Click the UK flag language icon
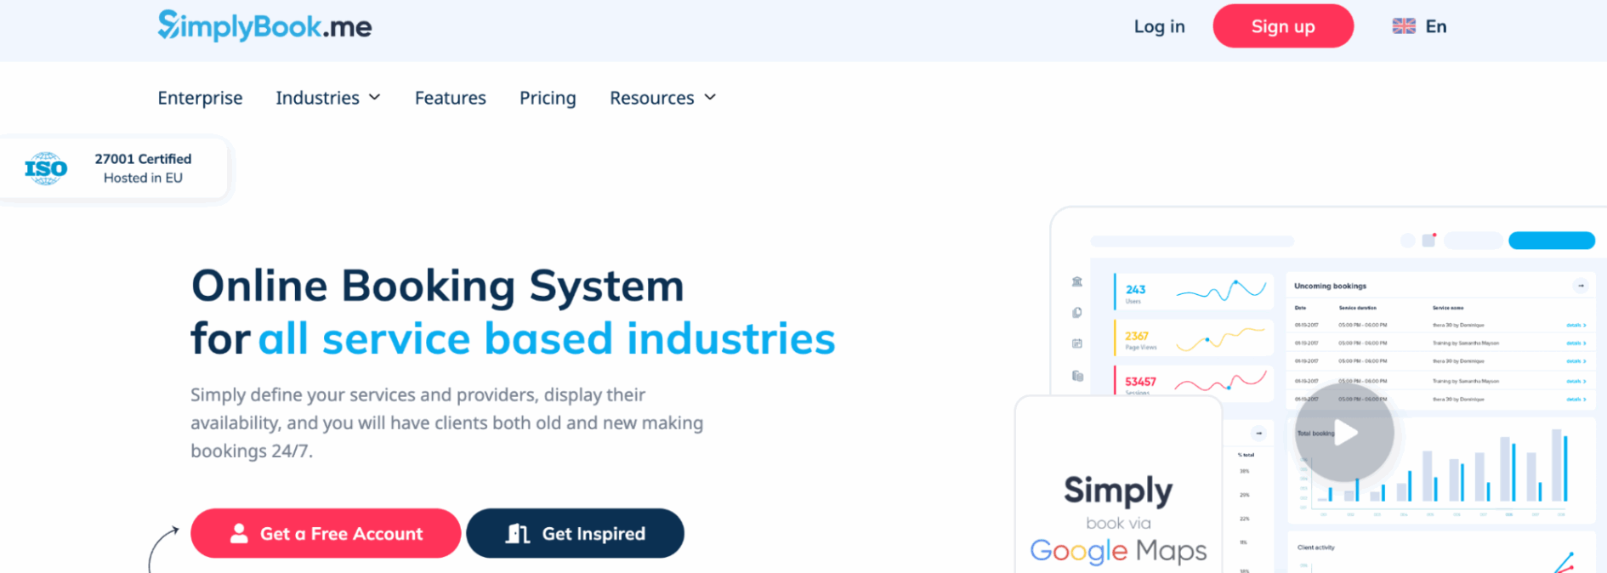Viewport: 1607px width, 573px height. click(1404, 26)
